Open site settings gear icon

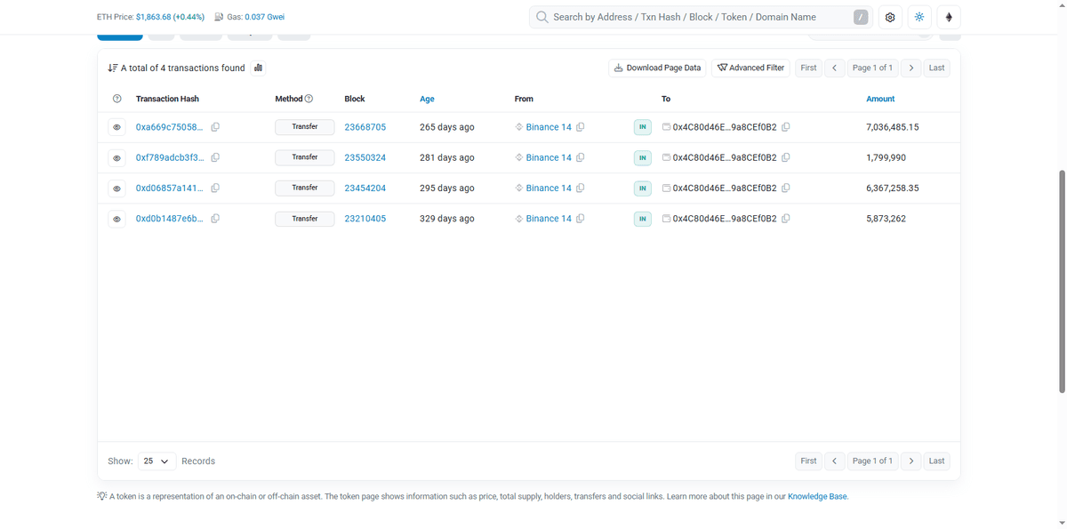(890, 17)
